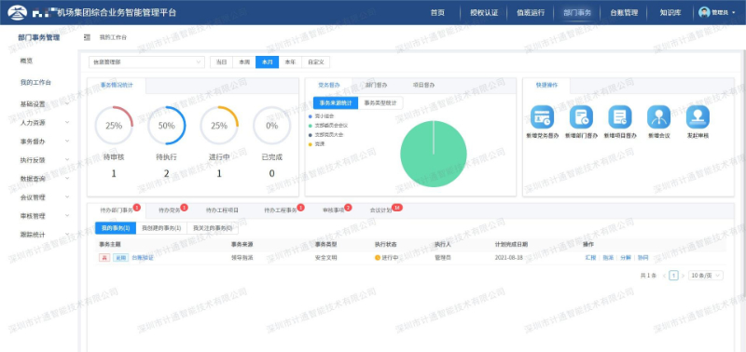The image size is (746, 352).
Task: Click the 指派 action link
Action: (608, 257)
